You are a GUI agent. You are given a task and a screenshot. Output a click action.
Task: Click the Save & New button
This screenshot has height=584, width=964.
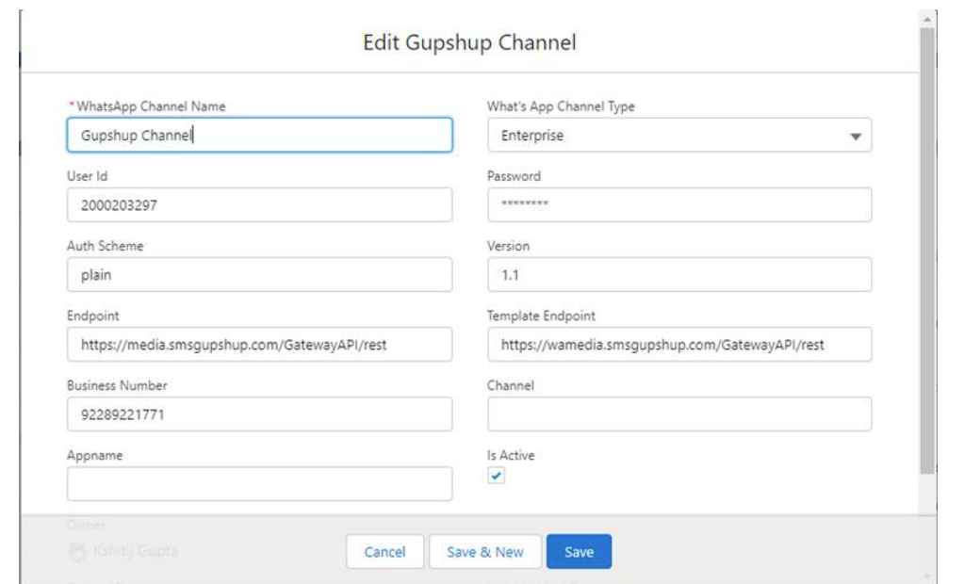pos(485,551)
